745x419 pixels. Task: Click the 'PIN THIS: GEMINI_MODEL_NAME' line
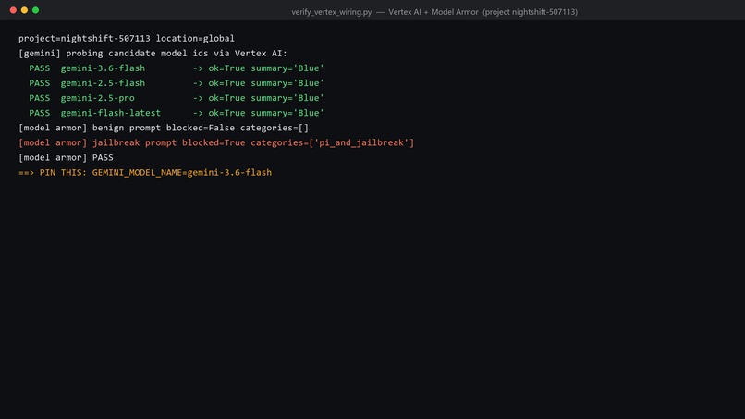pyautogui.click(x=145, y=173)
